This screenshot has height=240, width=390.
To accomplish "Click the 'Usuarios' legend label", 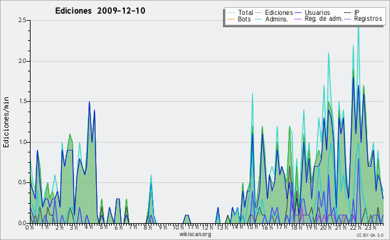I will [317, 12].
